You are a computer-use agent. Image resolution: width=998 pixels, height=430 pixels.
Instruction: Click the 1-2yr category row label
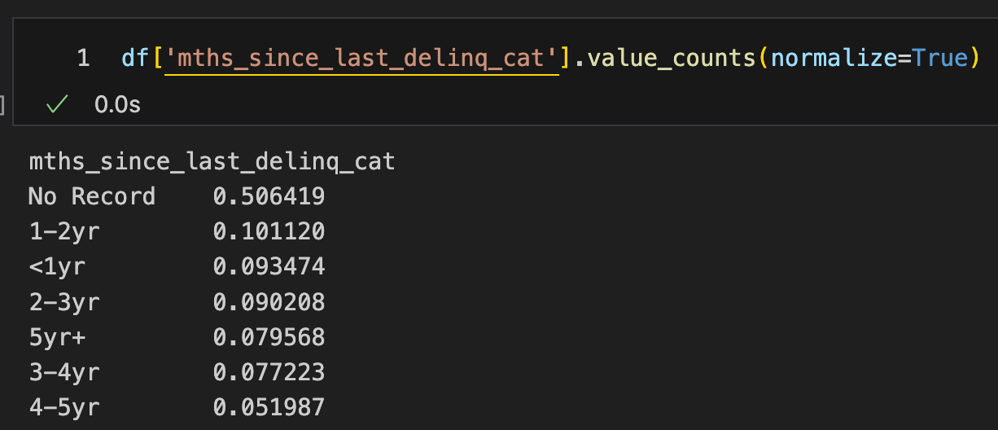[x=63, y=231]
